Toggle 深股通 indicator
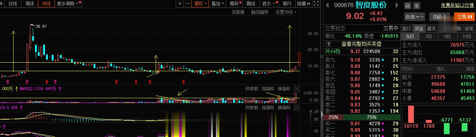Screen dimensions: 476x137 pyautogui.click(x=238, y=12)
